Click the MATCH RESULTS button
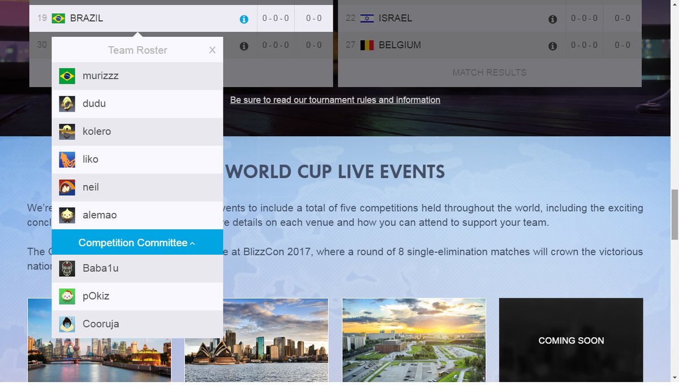Viewport: 679px width, 390px height. pyautogui.click(x=489, y=72)
